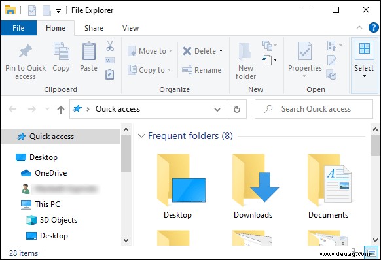Click the New folder icon
This screenshot has width=381, height=260.
click(x=245, y=52)
